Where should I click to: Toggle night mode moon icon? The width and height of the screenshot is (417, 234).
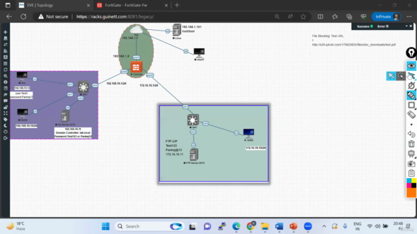point(5,125)
